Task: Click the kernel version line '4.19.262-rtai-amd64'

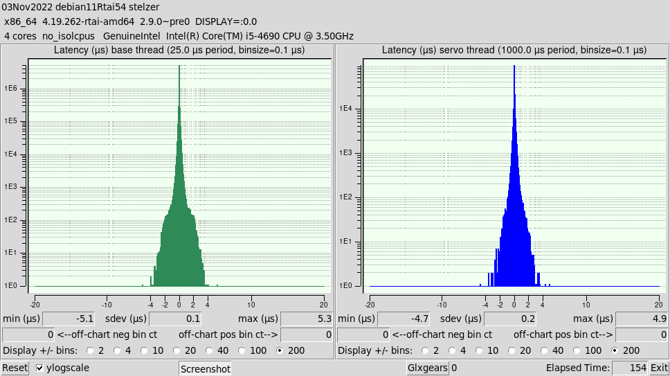Action: click(x=89, y=21)
